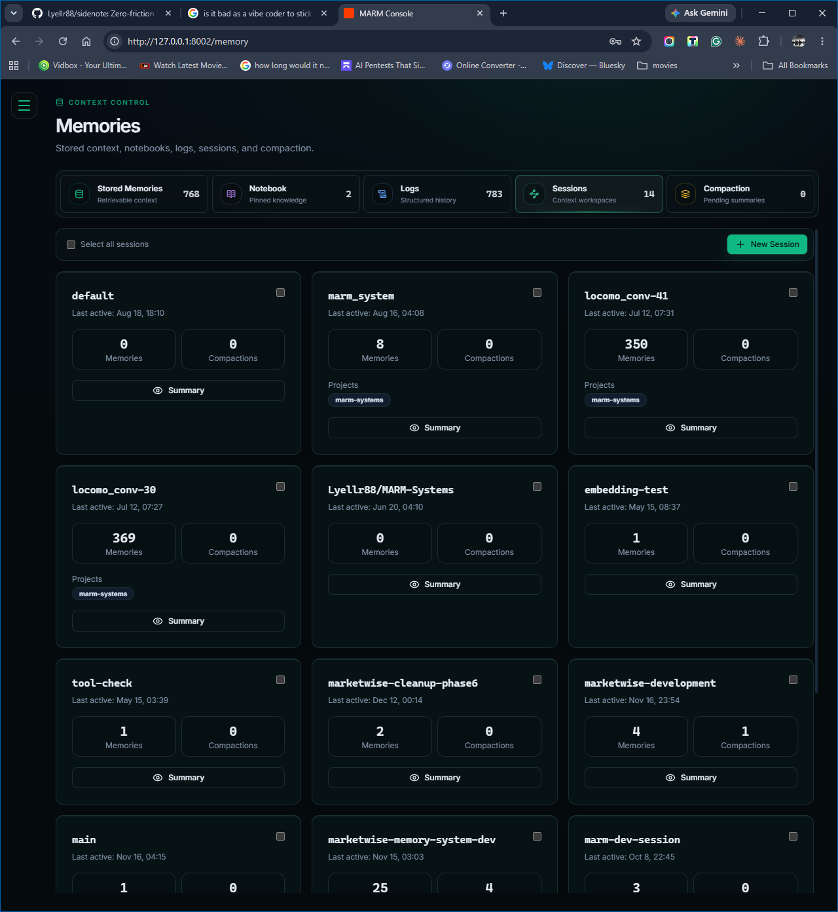View the site information icon
The width and height of the screenshot is (838, 912).
[115, 41]
